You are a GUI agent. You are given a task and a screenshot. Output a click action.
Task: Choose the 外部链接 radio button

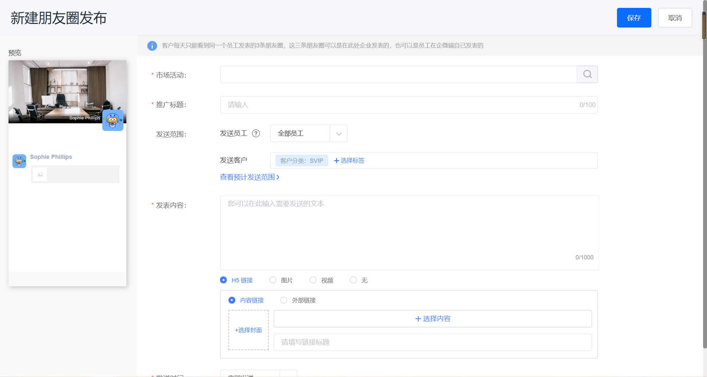(283, 300)
